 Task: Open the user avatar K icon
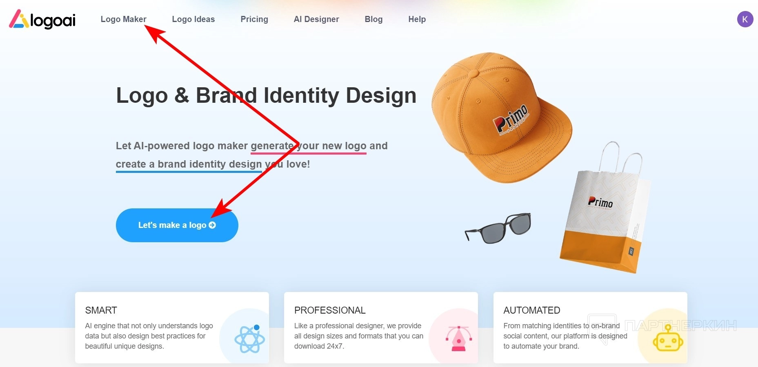745,19
